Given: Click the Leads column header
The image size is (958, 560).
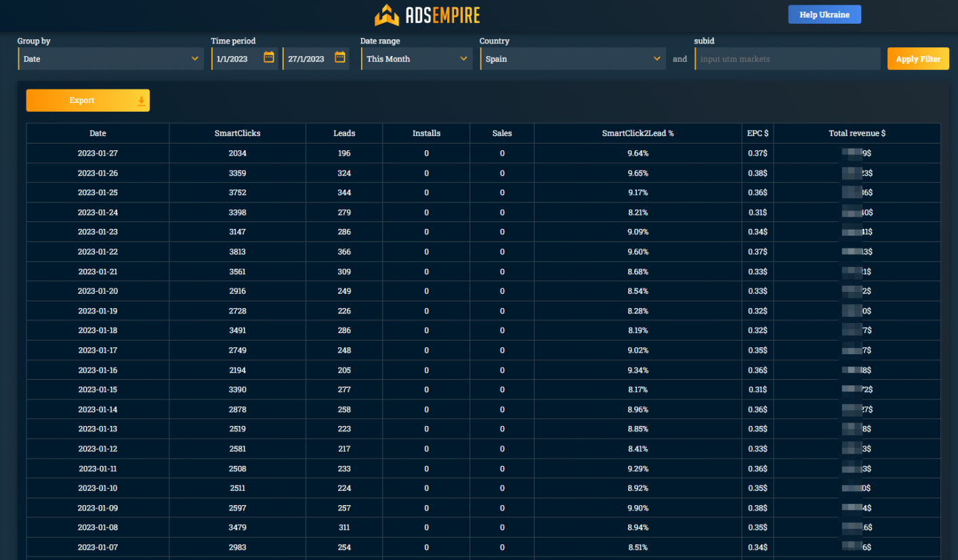Looking at the screenshot, I should 344,133.
